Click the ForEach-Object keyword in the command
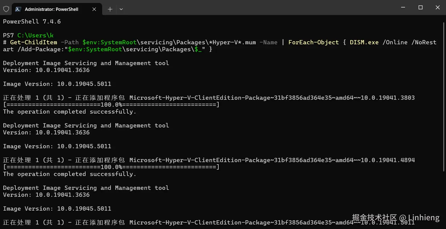The image size is (446, 229). click(313, 42)
